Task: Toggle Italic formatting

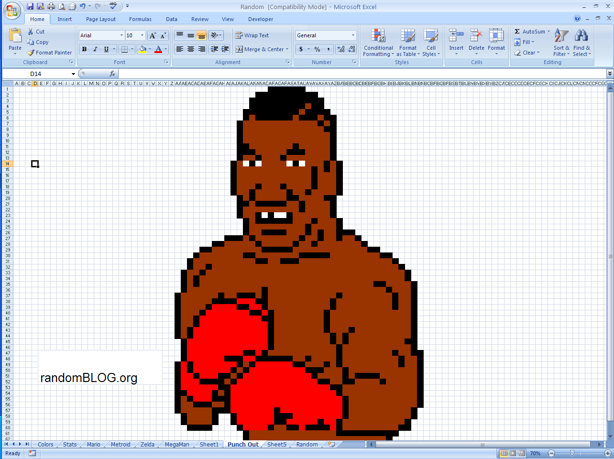Action: [x=95, y=49]
